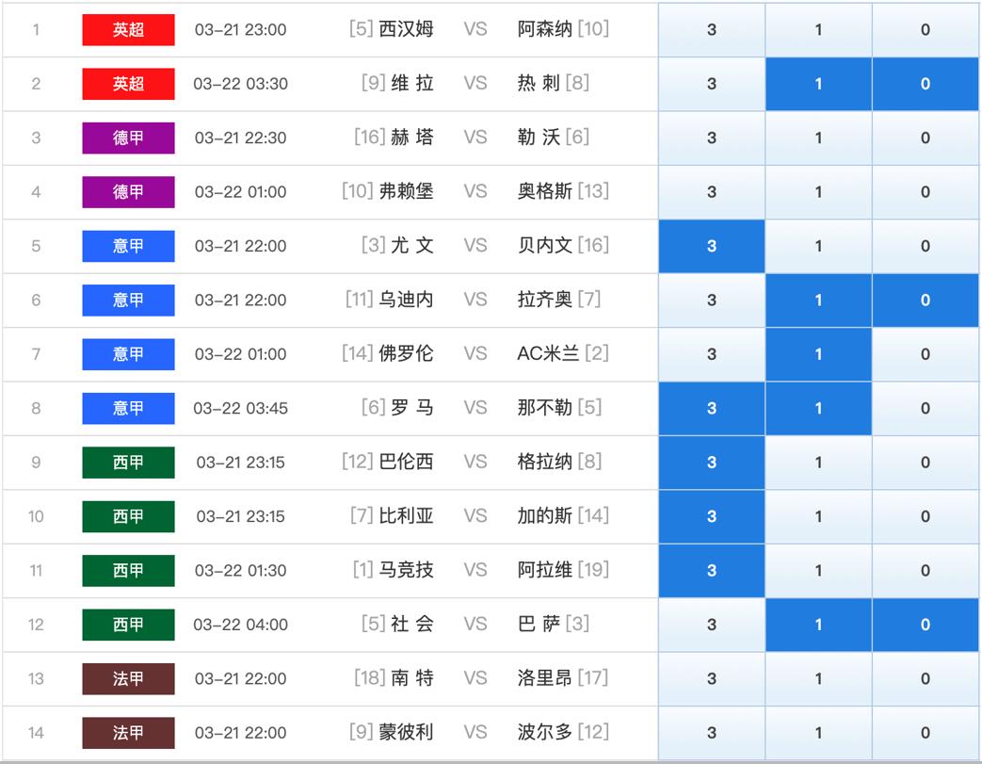Pick 0 for 赫塔 vs 勒沃 match
The image size is (982, 764).
pyautogui.click(x=925, y=138)
